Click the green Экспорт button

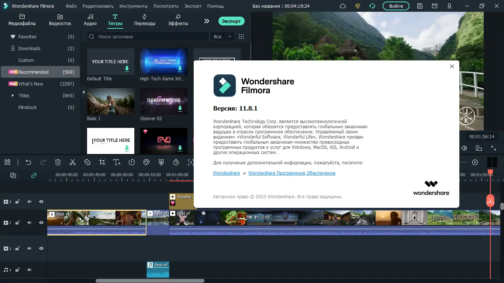[231, 21]
